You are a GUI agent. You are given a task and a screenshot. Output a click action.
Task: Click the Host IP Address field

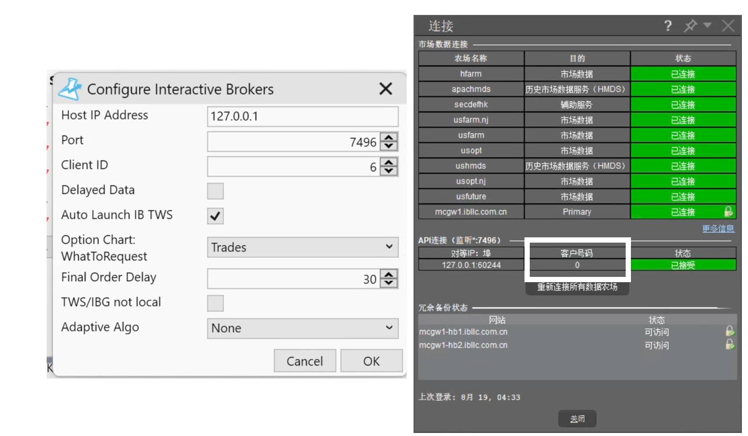tap(303, 116)
